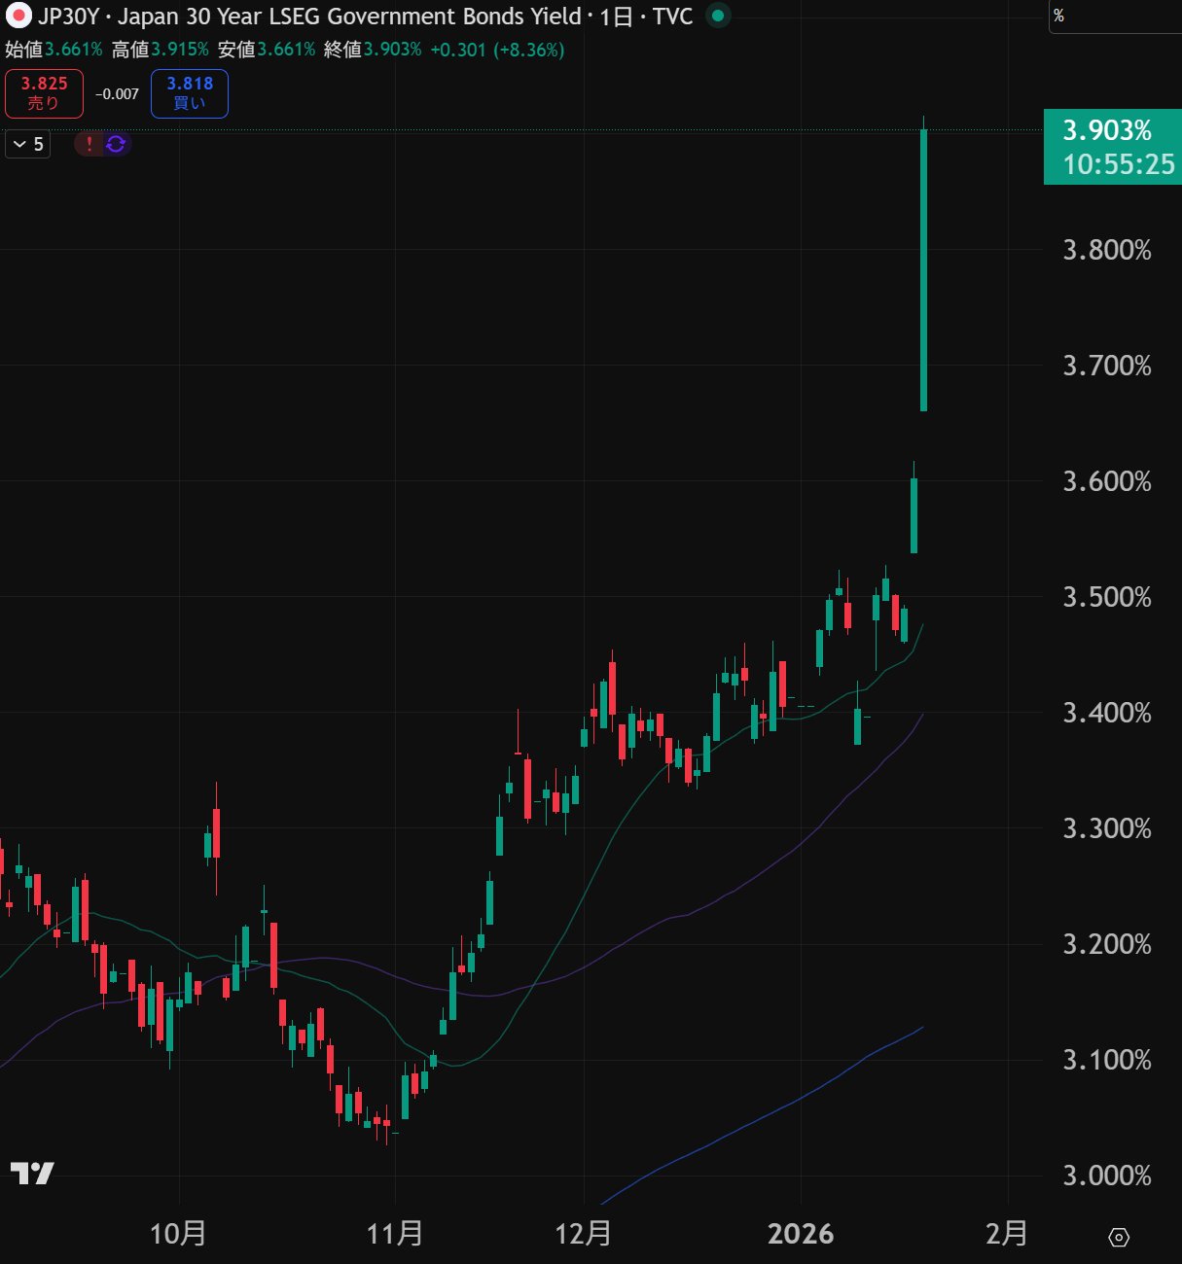The height and width of the screenshot is (1264, 1182).
Task: Click the 3.500% price axis level
Action: click(1106, 597)
